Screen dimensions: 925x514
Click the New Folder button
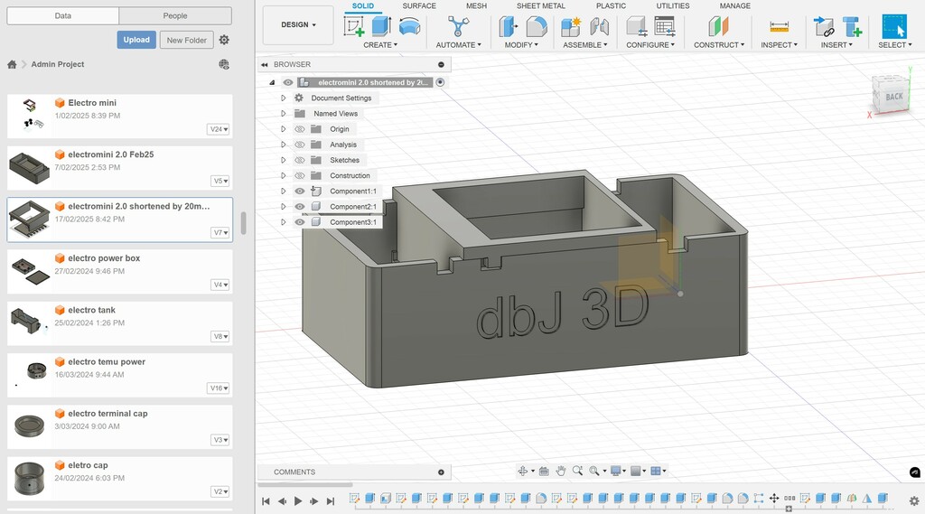tap(186, 40)
